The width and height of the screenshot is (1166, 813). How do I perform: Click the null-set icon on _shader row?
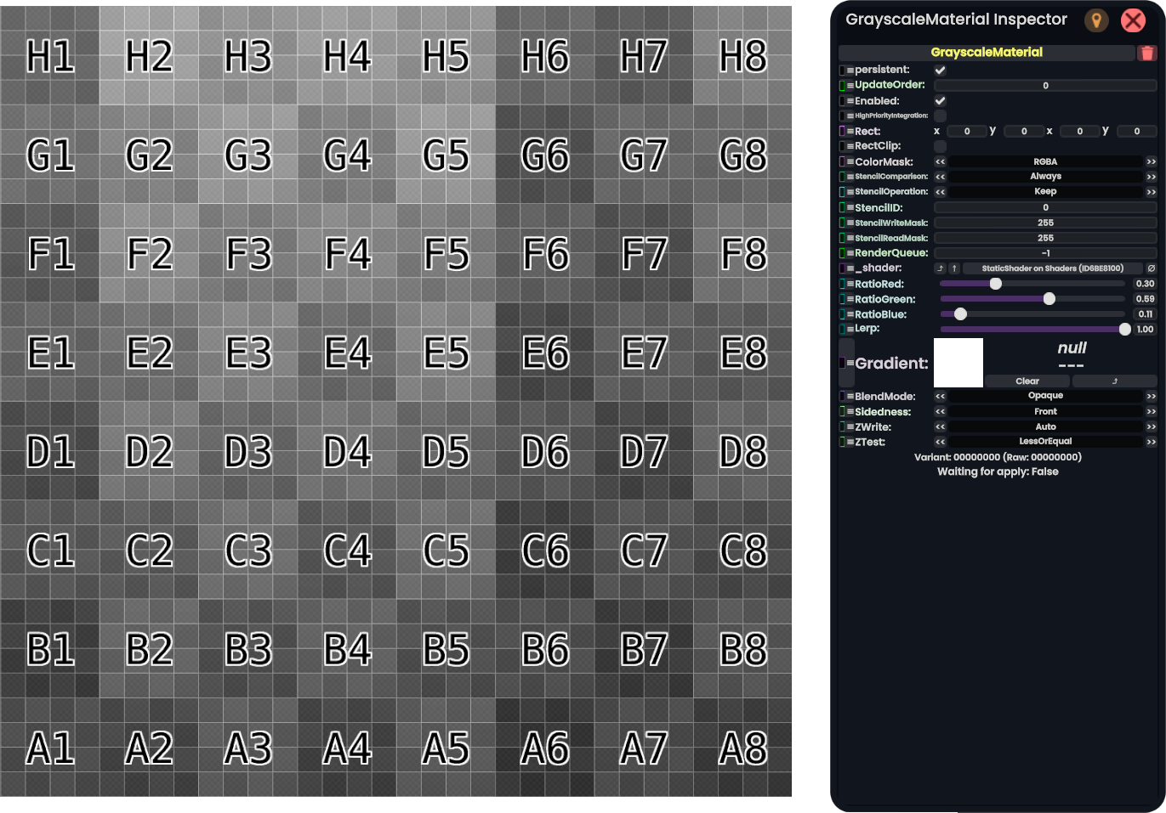[1151, 268]
